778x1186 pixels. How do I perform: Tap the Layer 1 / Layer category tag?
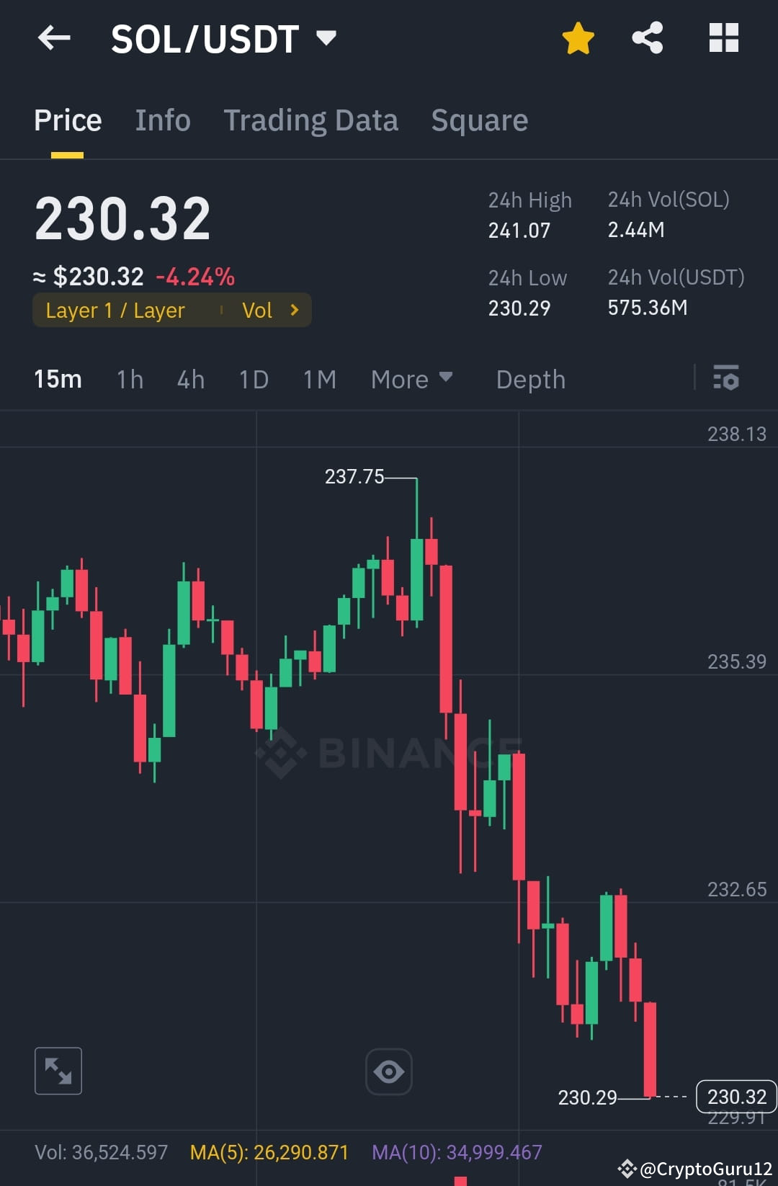point(114,310)
